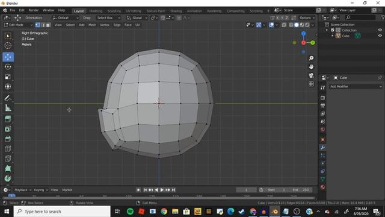Switch to material preview shading
385x217 pixels.
point(302,25)
